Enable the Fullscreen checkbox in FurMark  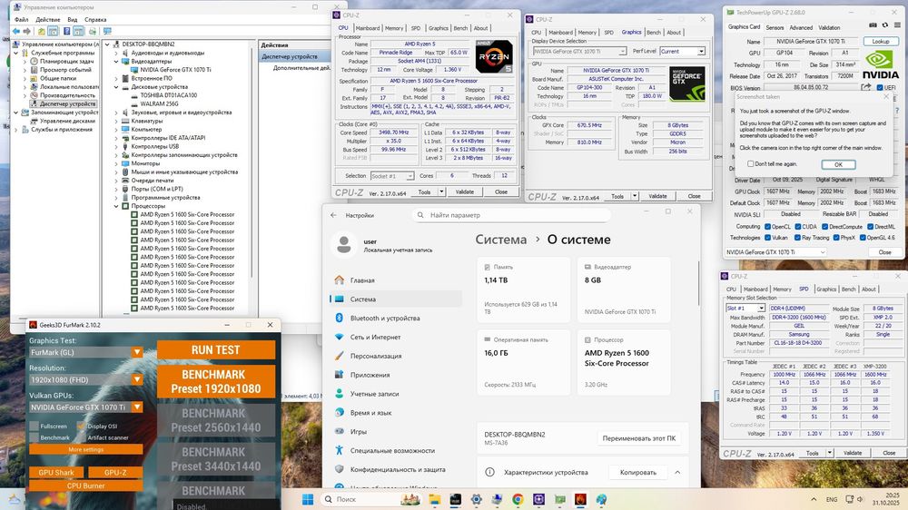click(35, 427)
